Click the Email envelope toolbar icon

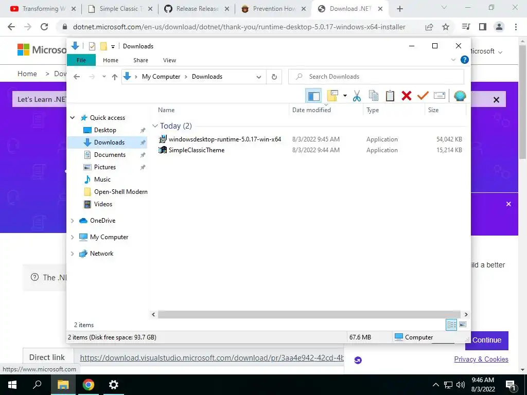pos(440,96)
